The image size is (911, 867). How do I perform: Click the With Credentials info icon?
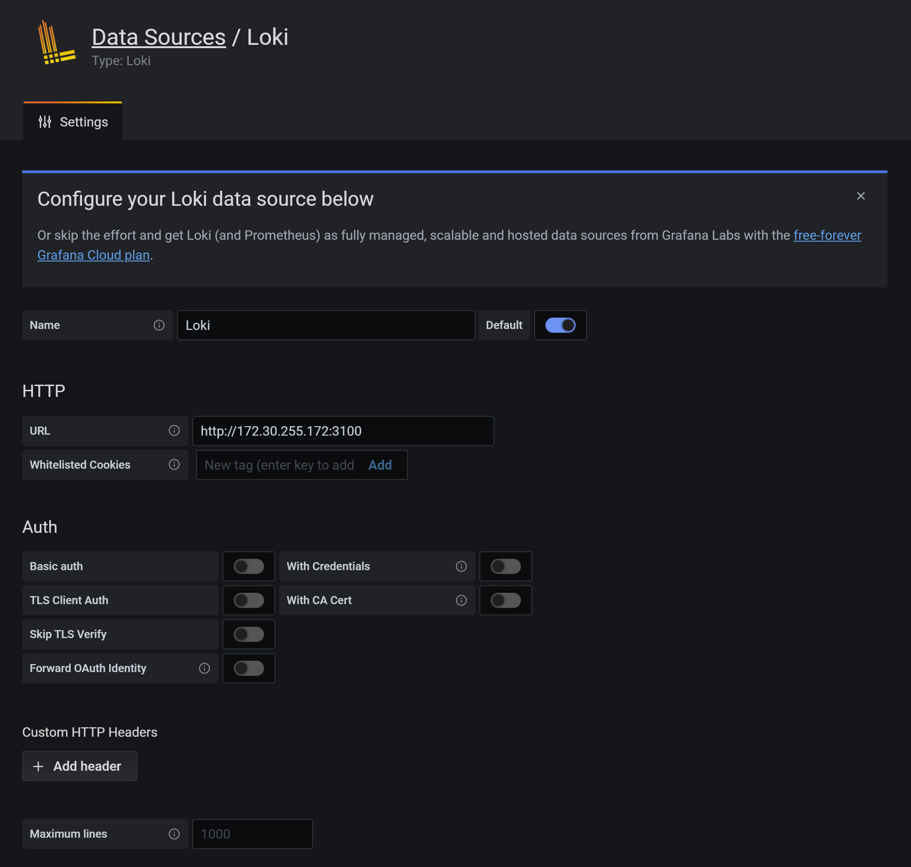pos(461,566)
